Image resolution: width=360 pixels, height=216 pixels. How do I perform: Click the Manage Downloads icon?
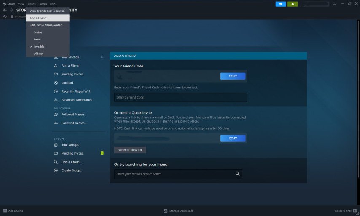tap(166, 211)
